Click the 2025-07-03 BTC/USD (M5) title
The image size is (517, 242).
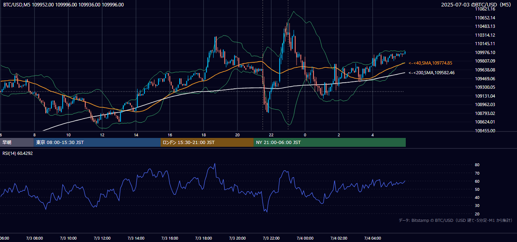coord(476,5)
